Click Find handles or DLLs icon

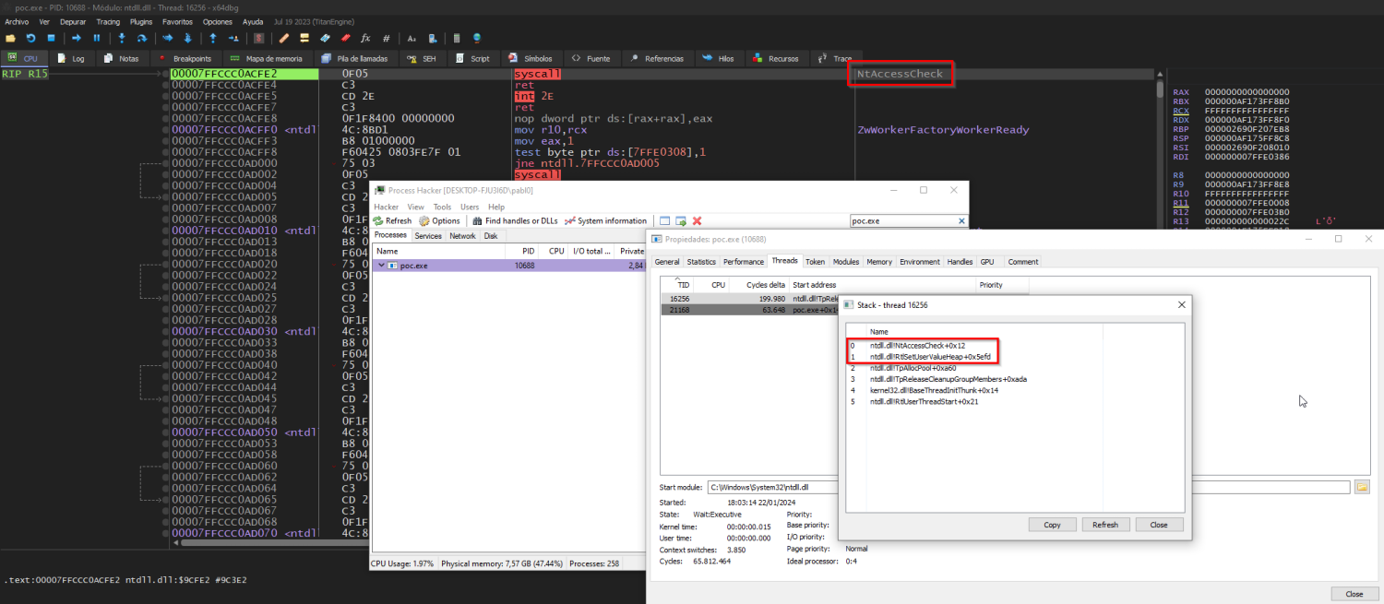click(x=479, y=221)
